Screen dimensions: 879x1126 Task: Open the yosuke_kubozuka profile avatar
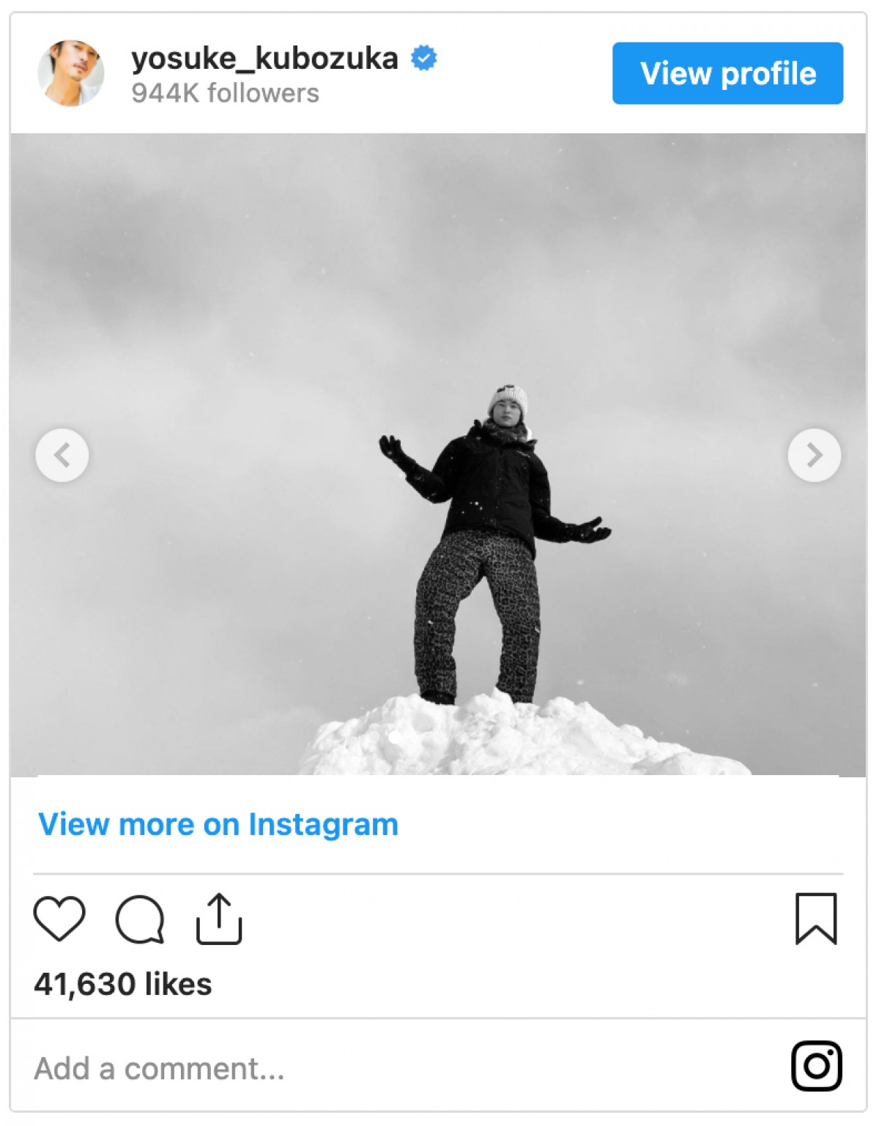click(70, 73)
